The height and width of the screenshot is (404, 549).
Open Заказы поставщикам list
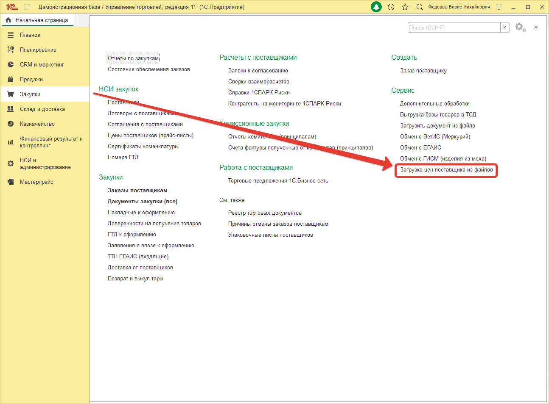coord(137,191)
